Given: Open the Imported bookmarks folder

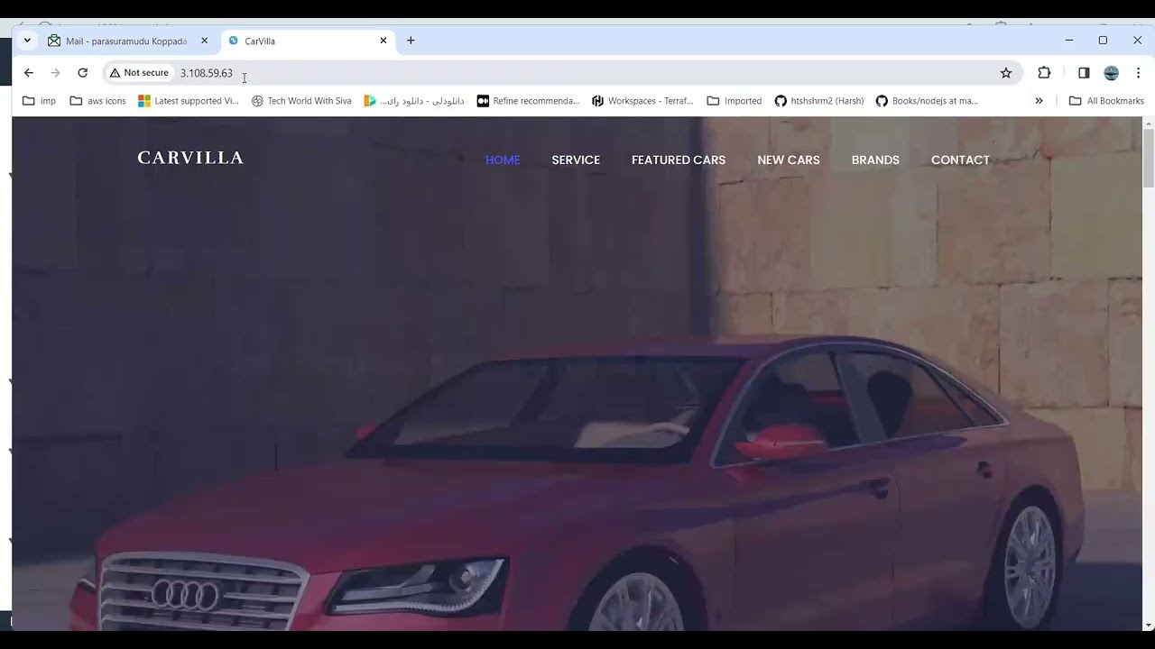Looking at the screenshot, I should pyautogui.click(x=735, y=101).
